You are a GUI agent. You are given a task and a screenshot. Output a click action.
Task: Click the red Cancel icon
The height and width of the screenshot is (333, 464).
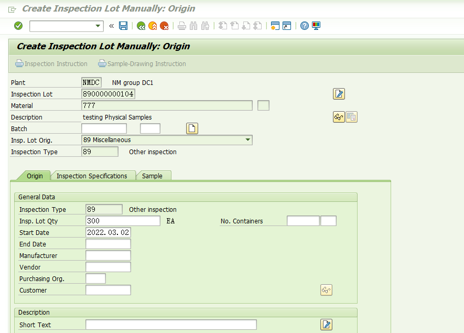pos(164,26)
